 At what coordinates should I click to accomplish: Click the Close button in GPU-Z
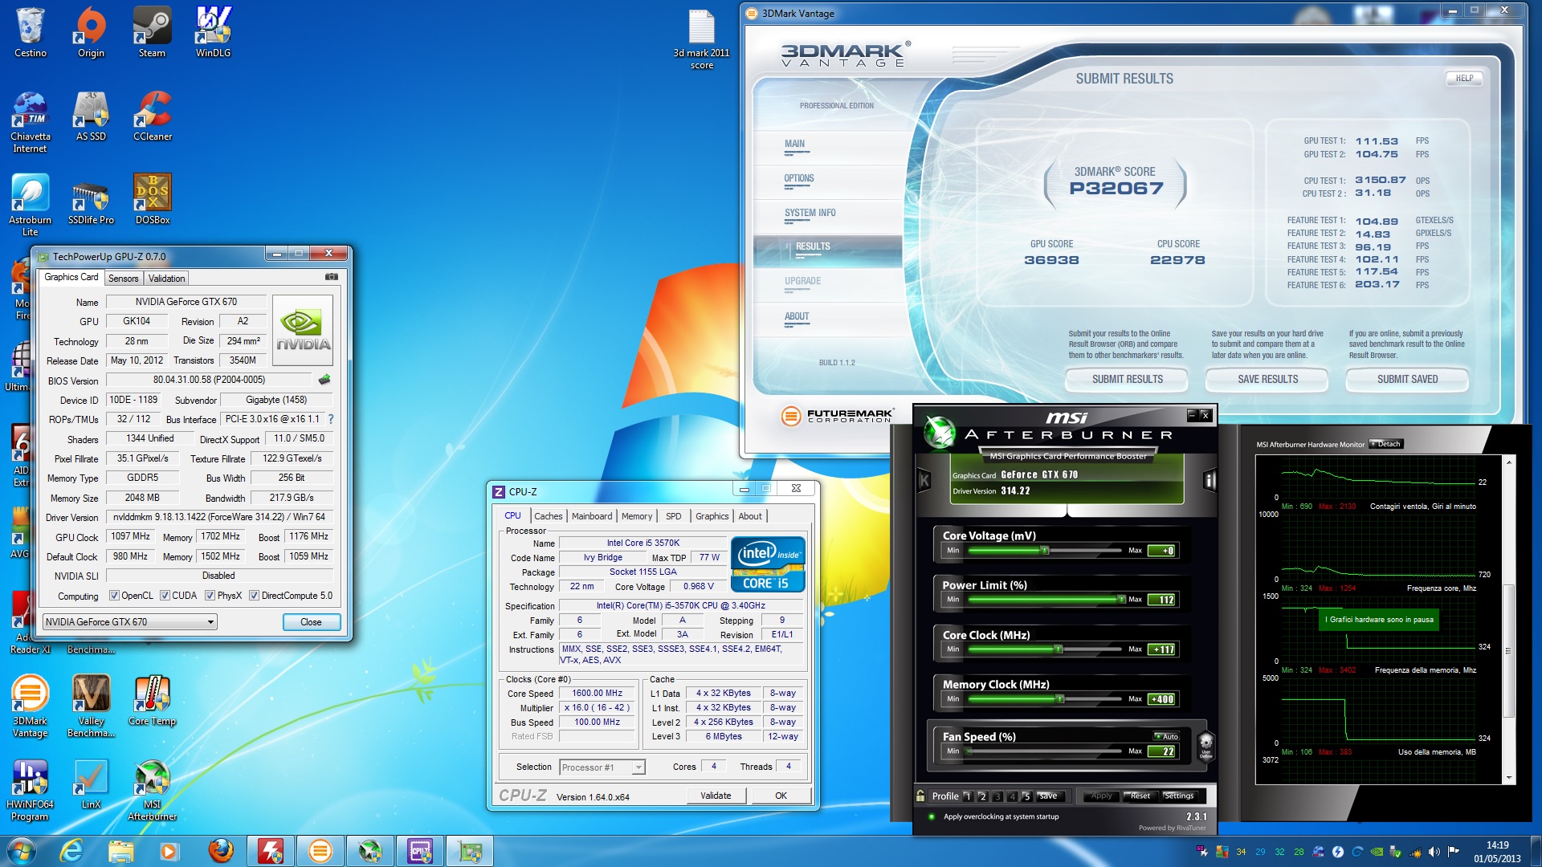[311, 622]
